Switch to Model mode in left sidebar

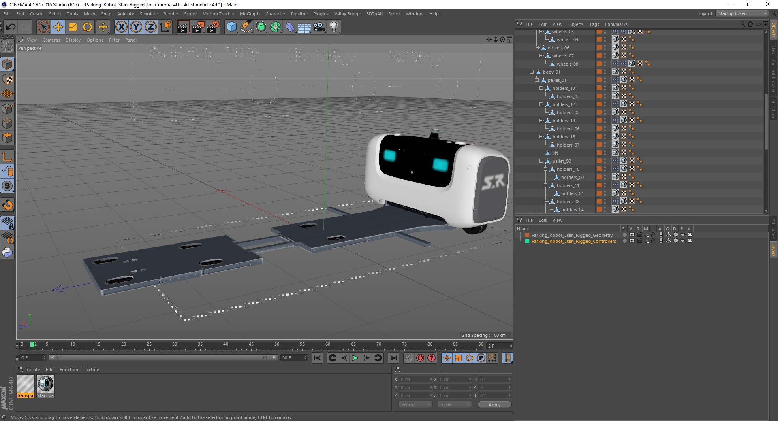click(x=7, y=64)
